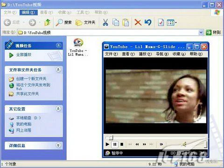Toggle the 文件夹 folders pane button
The height and width of the screenshot is (168, 224).
tap(85, 23)
